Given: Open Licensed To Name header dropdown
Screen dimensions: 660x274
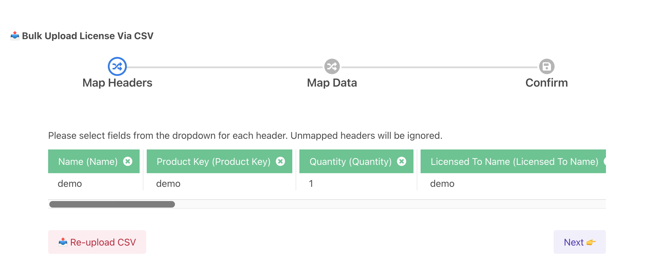Looking at the screenshot, I should tap(514, 162).
